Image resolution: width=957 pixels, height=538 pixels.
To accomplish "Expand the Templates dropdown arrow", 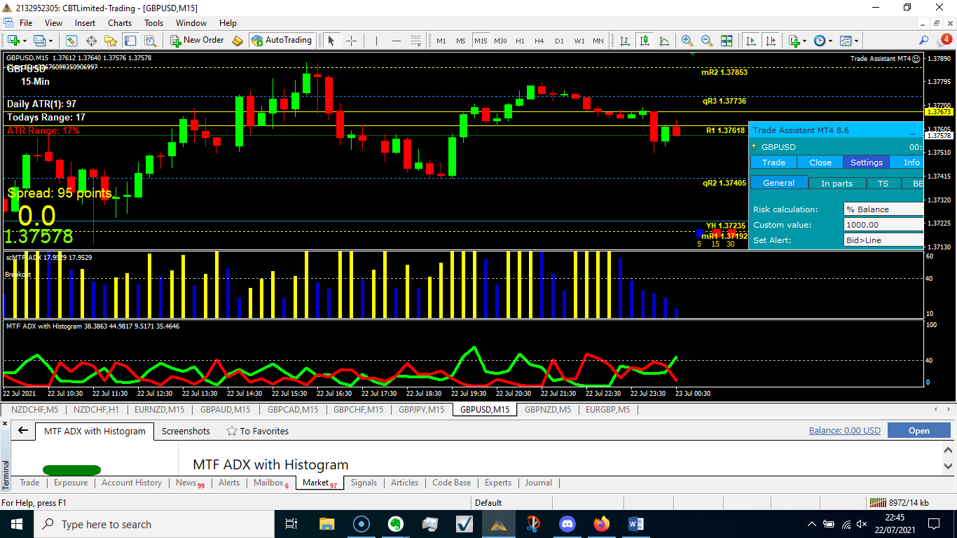I will (x=857, y=41).
